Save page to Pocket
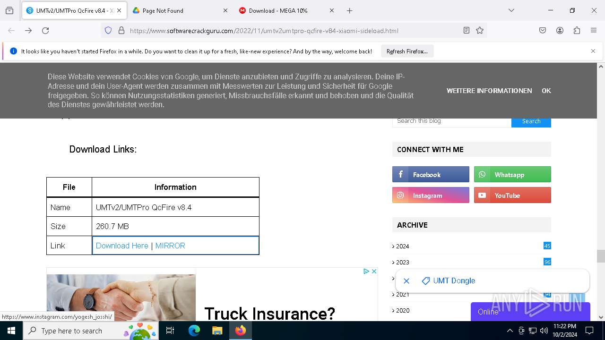Viewport: 605px width, 340px height. click(543, 30)
